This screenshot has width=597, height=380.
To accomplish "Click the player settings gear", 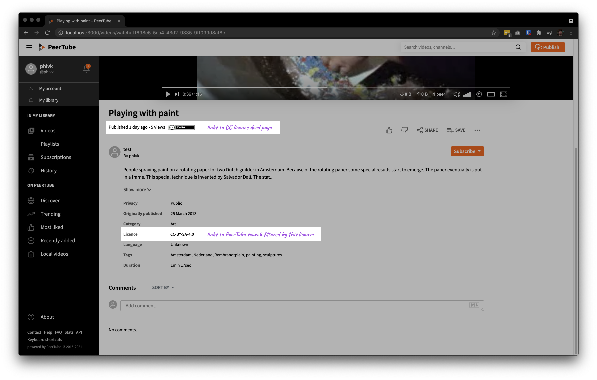I will pos(479,94).
